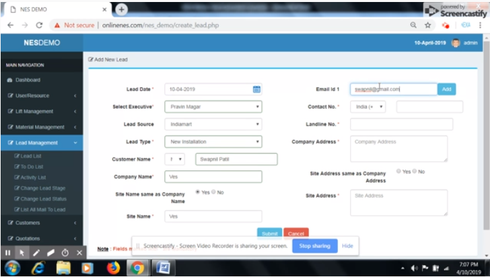Select the Screencastify pen drawing tool
The height and width of the screenshot is (277, 490).
(x=36, y=253)
